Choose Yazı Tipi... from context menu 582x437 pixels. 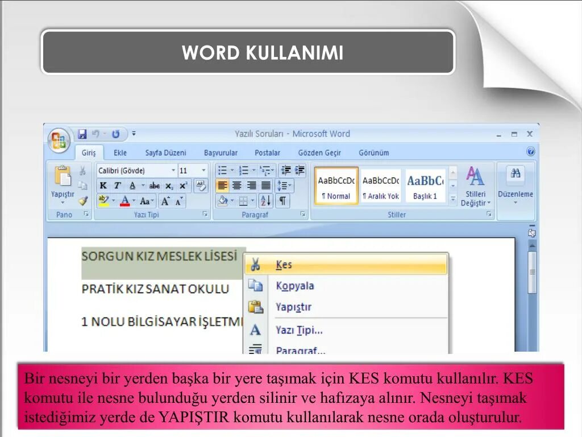[x=346, y=330]
